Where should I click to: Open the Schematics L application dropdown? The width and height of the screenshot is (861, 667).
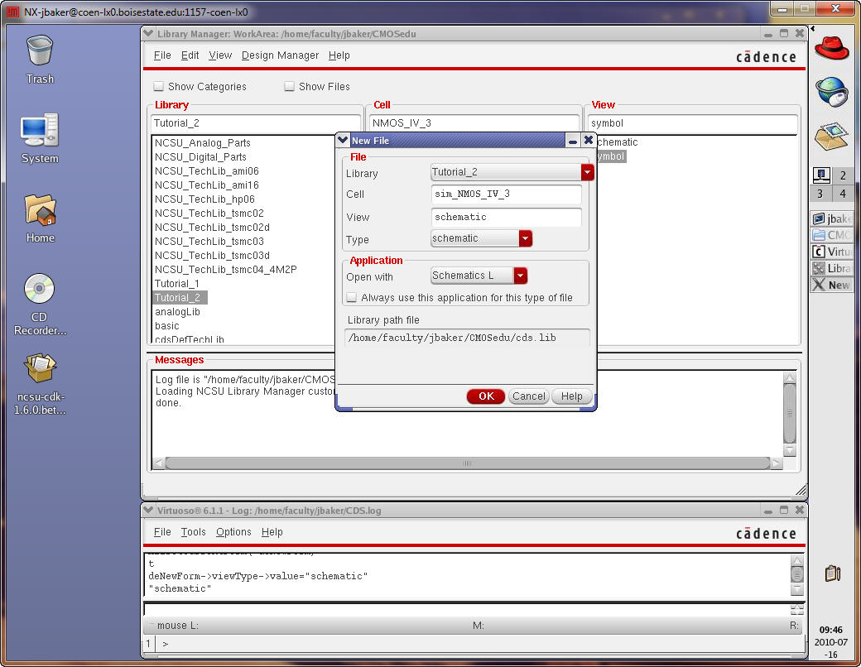pyautogui.click(x=520, y=276)
